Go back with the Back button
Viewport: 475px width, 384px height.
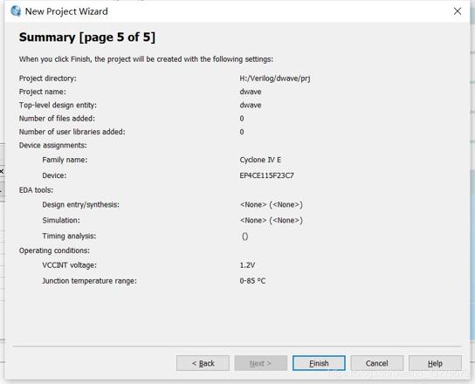(203, 363)
